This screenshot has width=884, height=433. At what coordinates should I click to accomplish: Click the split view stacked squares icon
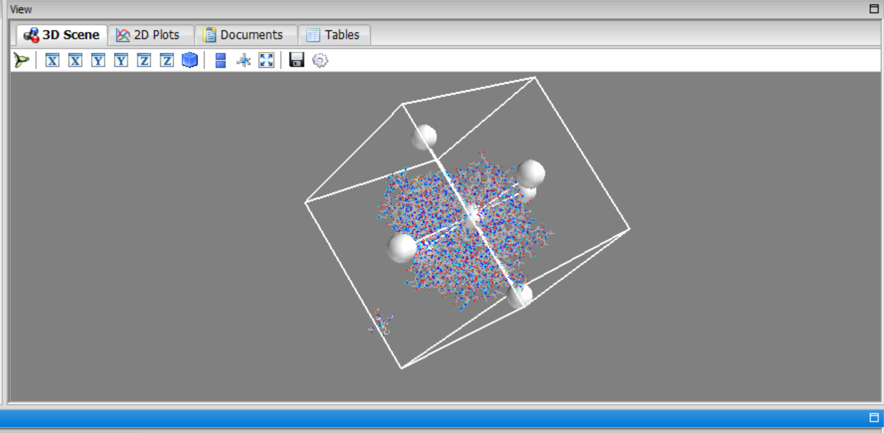point(219,61)
